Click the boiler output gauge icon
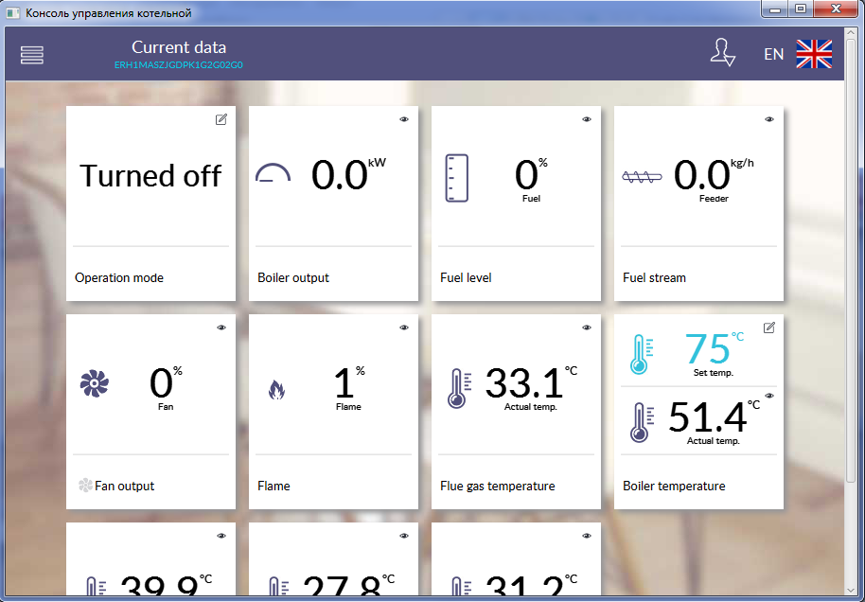The height and width of the screenshot is (602, 865). [273, 174]
